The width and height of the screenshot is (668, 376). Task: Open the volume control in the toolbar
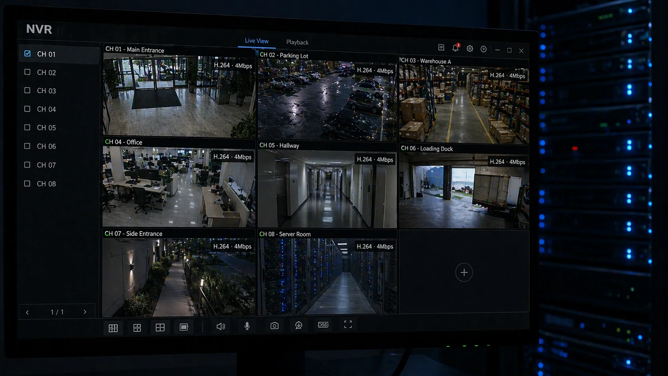click(x=221, y=326)
